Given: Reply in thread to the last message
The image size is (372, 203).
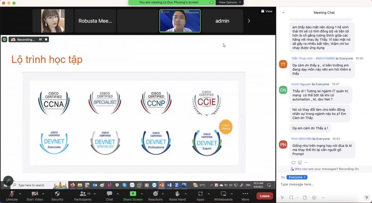Looking at the screenshot, I should (x=294, y=163).
